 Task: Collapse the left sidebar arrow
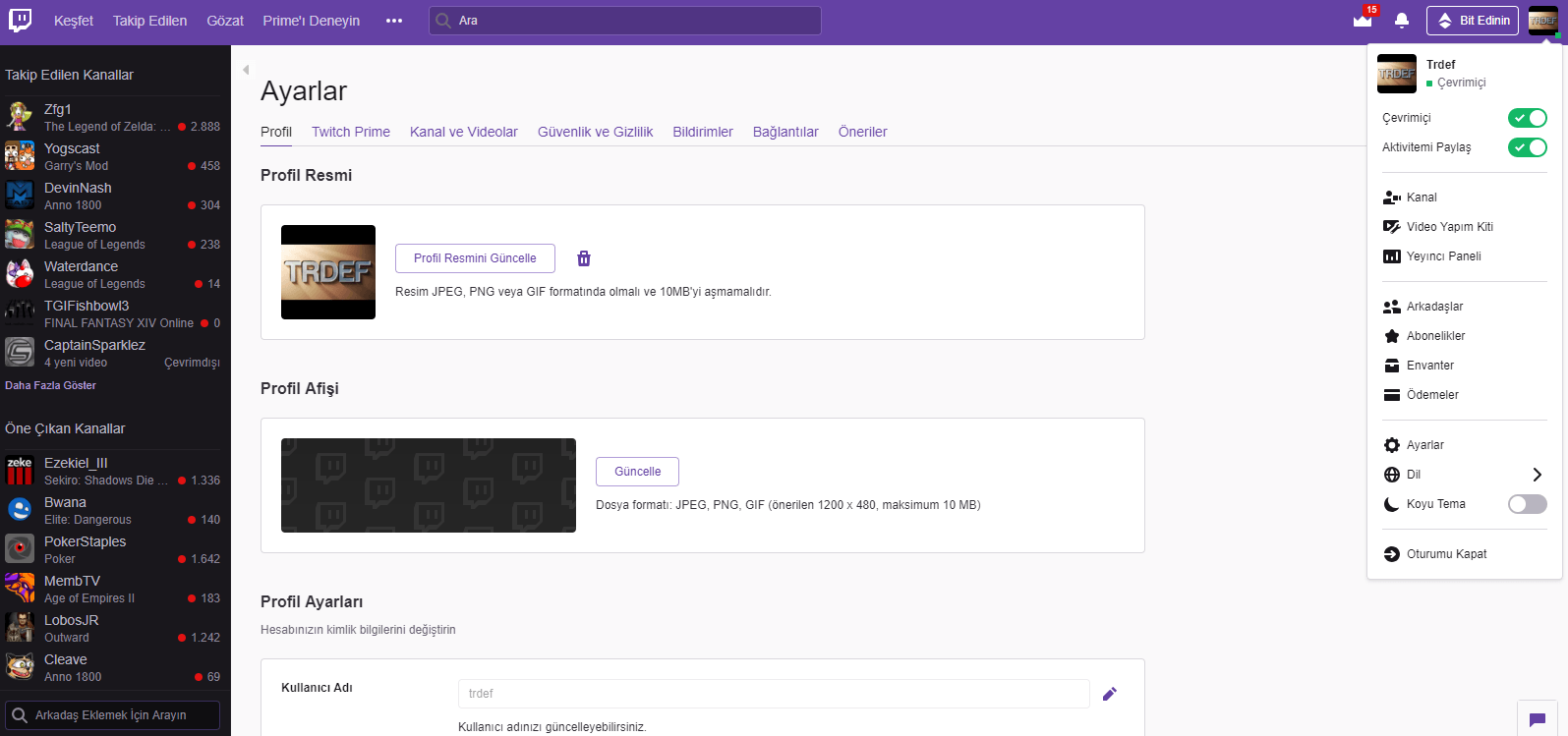pyautogui.click(x=246, y=70)
